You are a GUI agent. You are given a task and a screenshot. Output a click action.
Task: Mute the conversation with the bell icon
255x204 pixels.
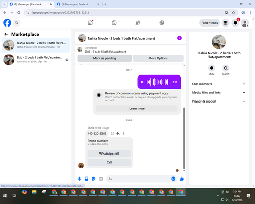212,68
